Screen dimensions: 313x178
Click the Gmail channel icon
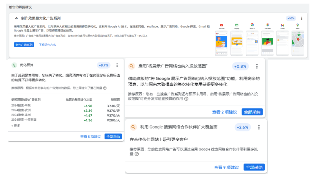coord(283,25)
